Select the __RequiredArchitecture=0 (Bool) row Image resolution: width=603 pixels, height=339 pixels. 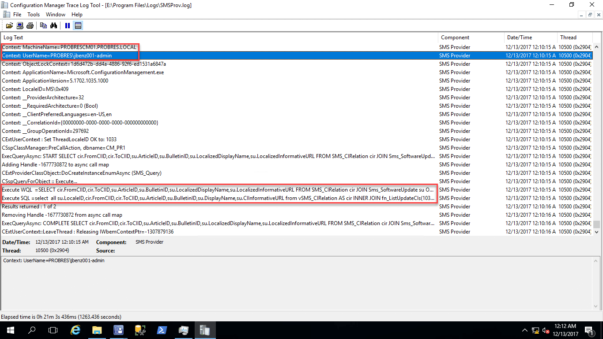(296, 106)
